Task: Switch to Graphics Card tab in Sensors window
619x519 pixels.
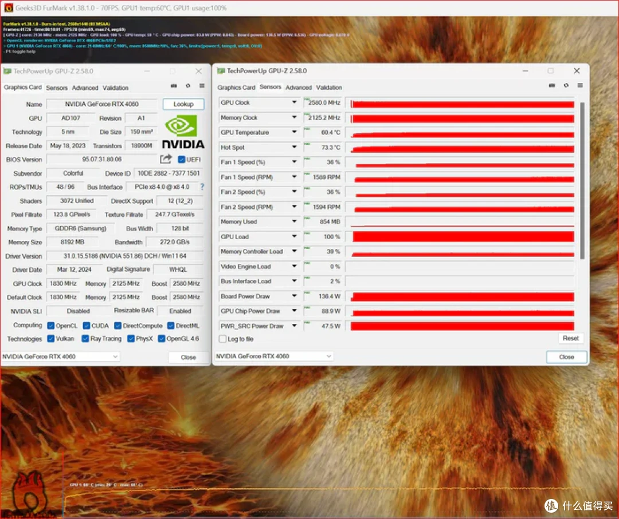Action: (x=236, y=88)
